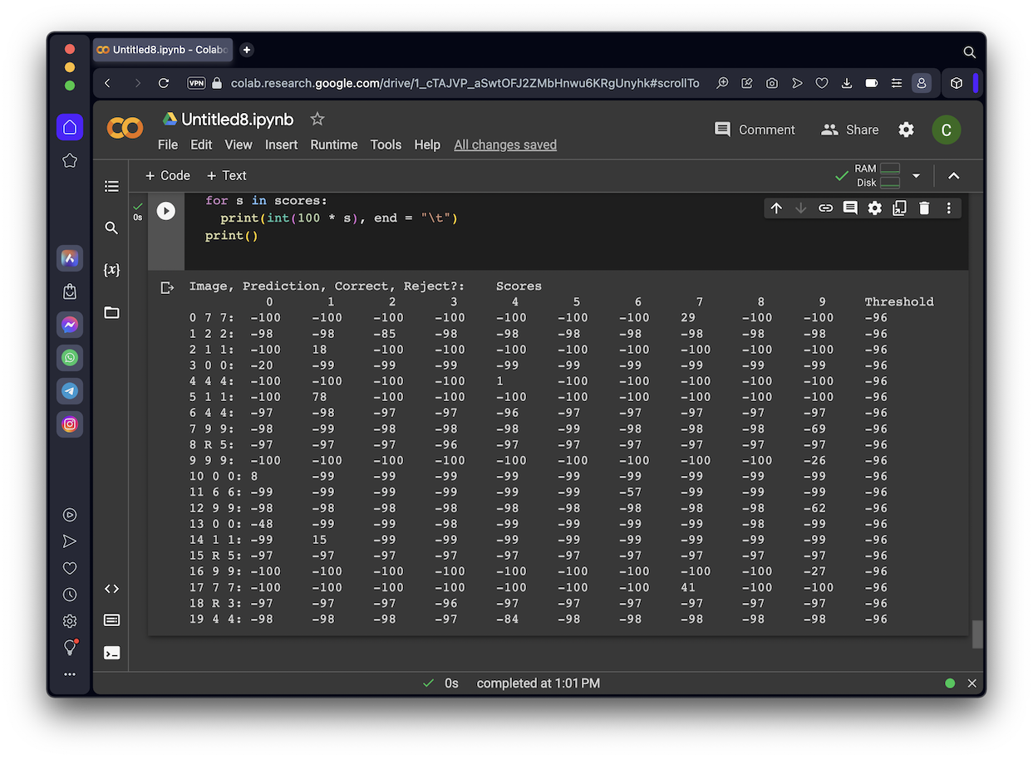Image resolution: width=1033 pixels, height=759 pixels.
Task: Clear the cell output icon
Action: [167, 287]
